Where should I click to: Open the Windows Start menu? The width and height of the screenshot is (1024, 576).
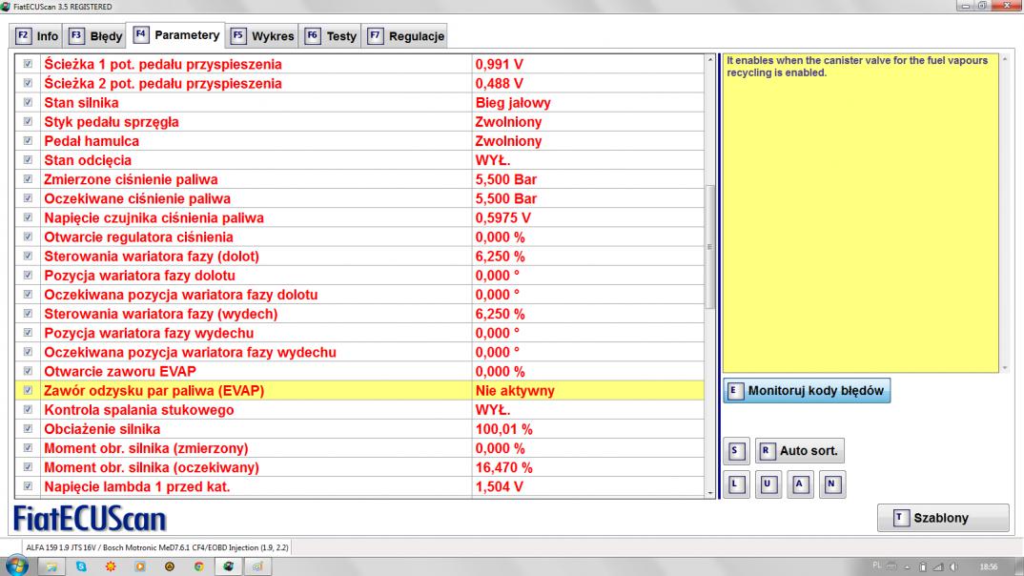[x=16, y=565]
